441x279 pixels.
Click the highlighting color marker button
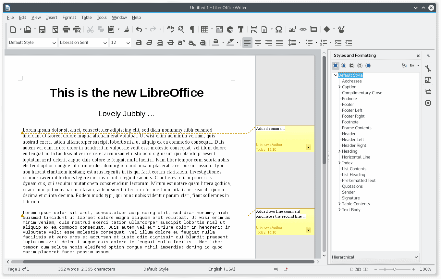tap(230, 43)
